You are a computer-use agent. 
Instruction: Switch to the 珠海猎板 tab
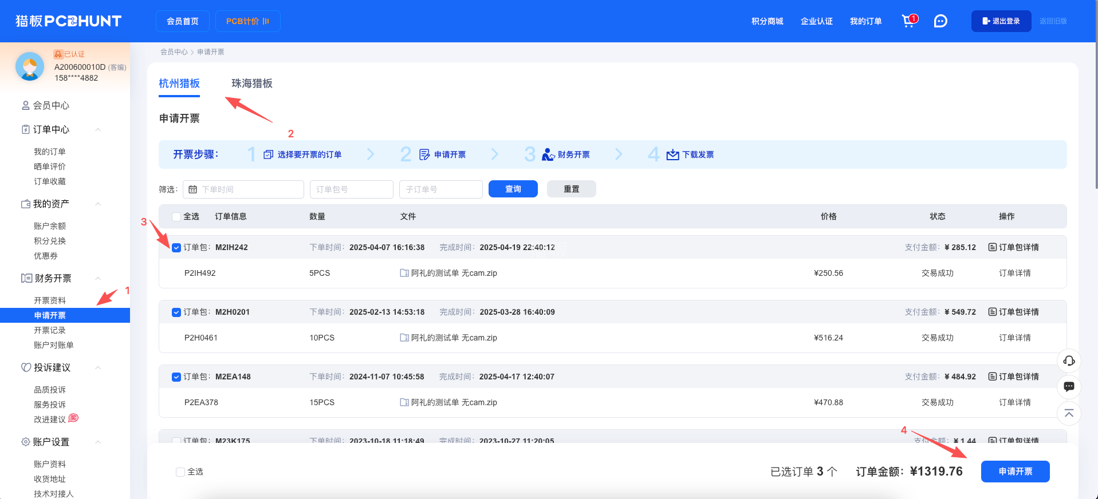coord(251,84)
